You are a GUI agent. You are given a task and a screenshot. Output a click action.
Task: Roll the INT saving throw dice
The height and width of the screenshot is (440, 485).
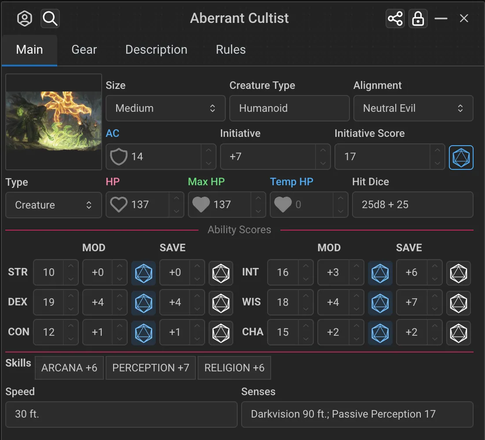pos(458,273)
